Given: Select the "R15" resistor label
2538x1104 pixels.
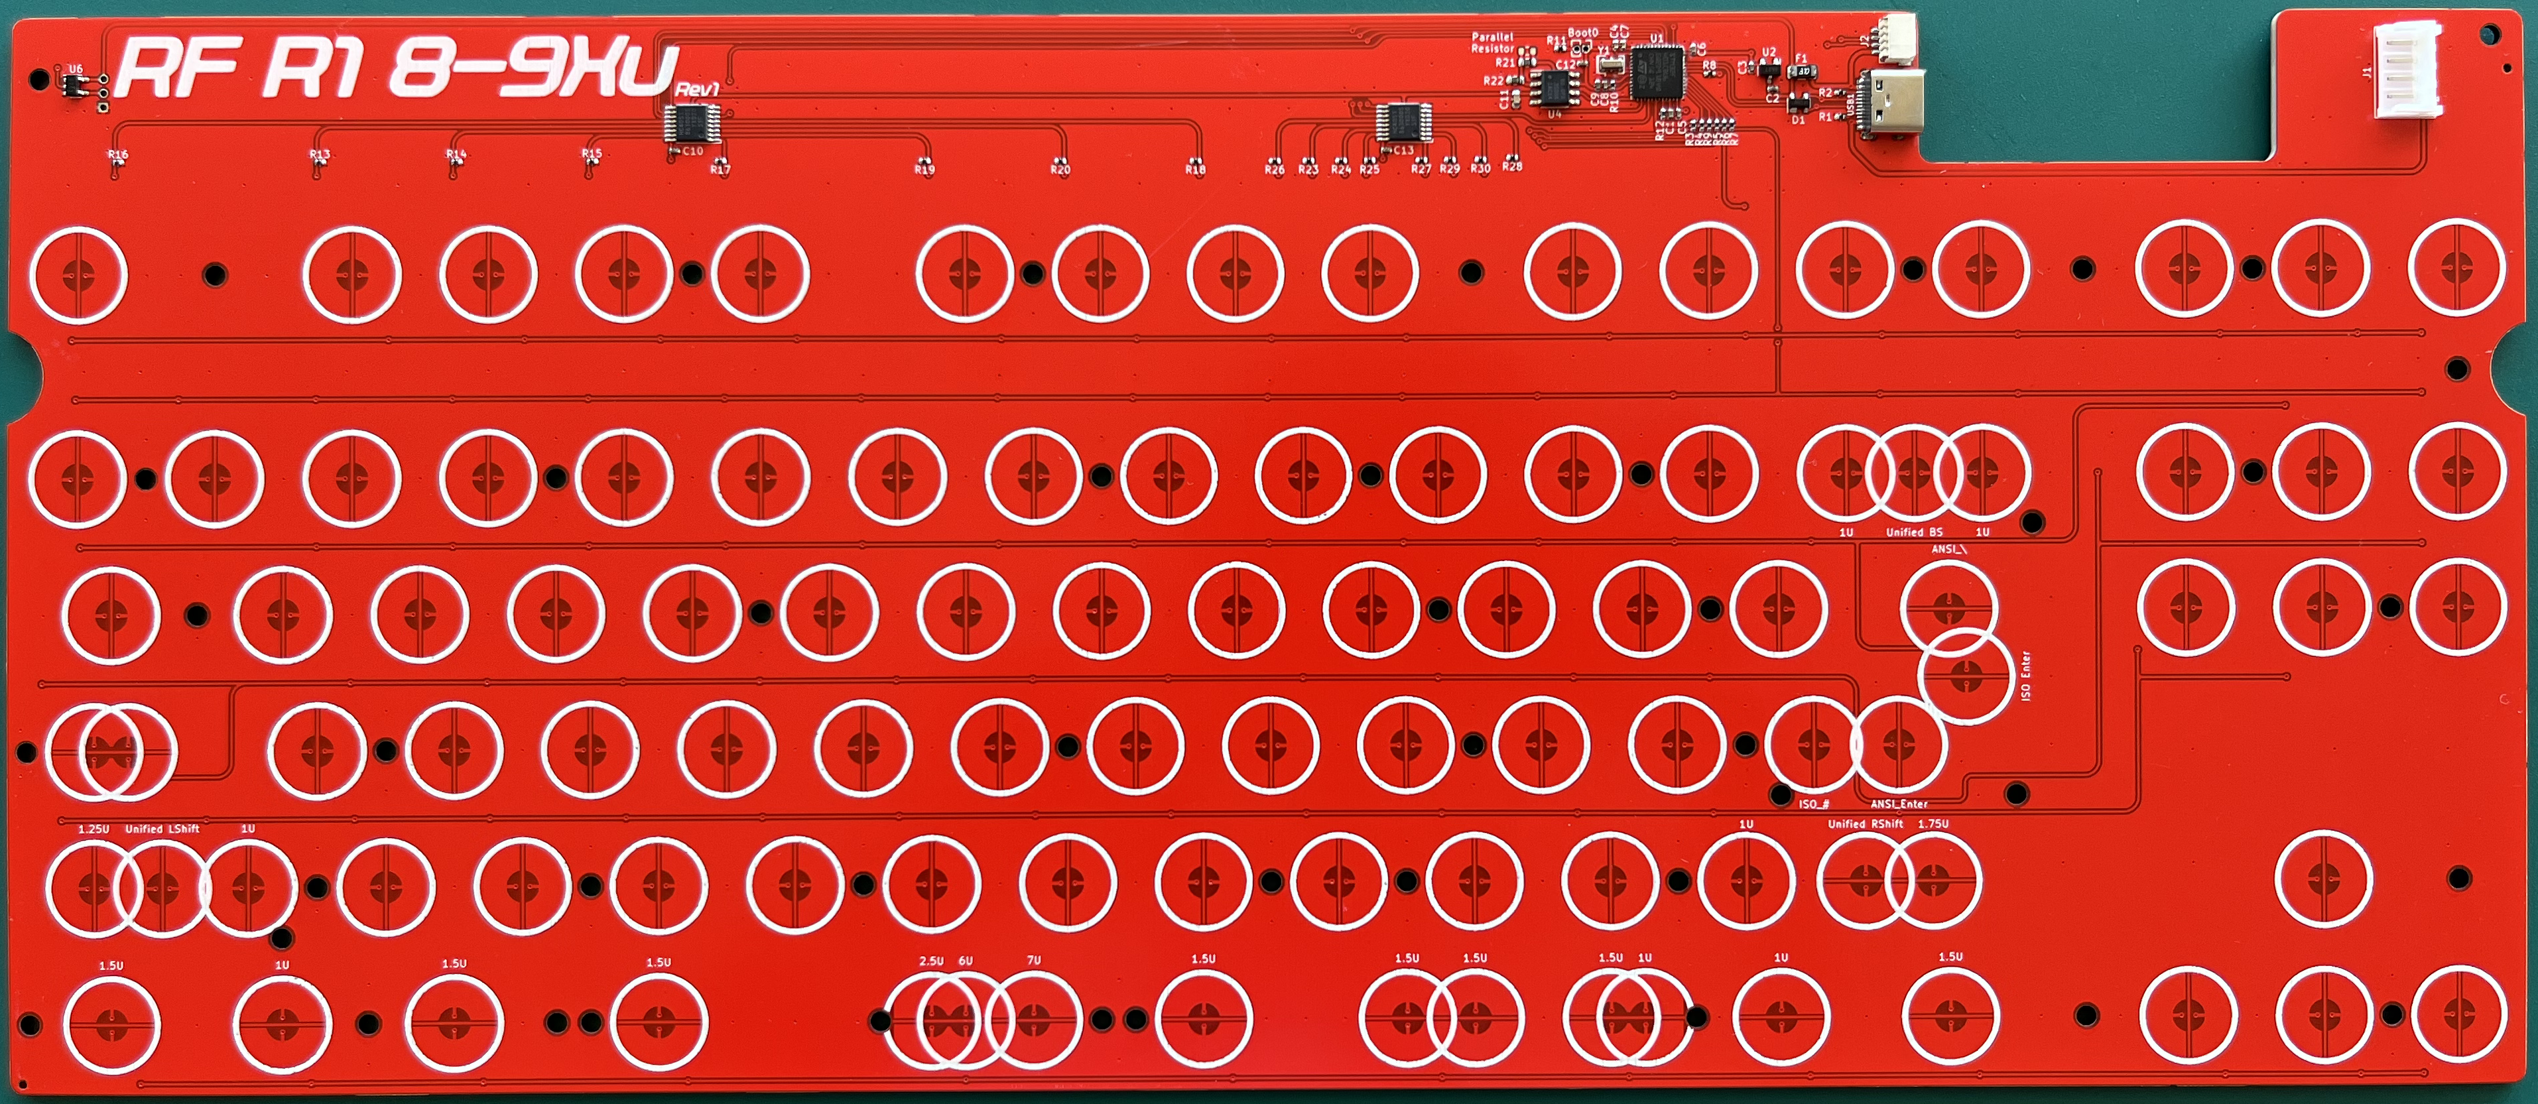Looking at the screenshot, I should click(x=591, y=154).
